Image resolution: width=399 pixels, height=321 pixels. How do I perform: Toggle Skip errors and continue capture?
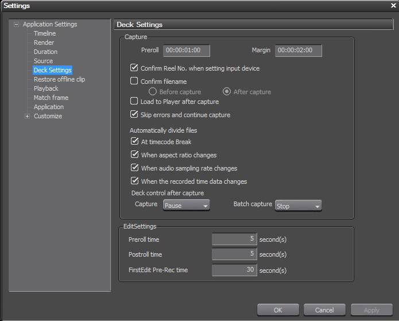pyautogui.click(x=134, y=114)
